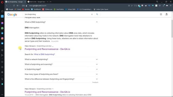The image size is (173, 97).
Task: Click 'What is DNS footprinting?' search-for link
Action: pyautogui.click(x=44, y=54)
